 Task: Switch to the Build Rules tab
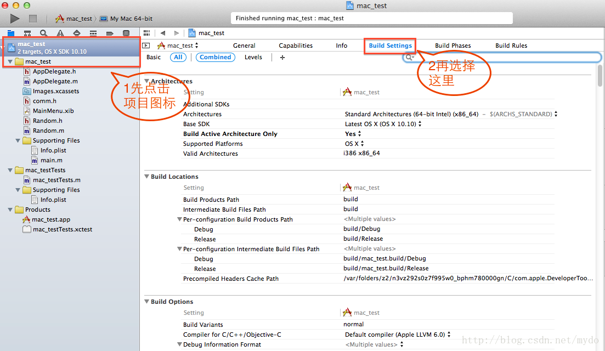pyautogui.click(x=511, y=46)
